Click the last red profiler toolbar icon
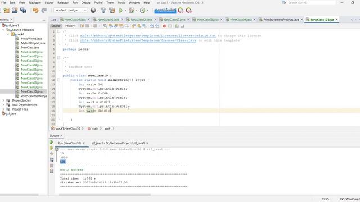 (189, 10)
